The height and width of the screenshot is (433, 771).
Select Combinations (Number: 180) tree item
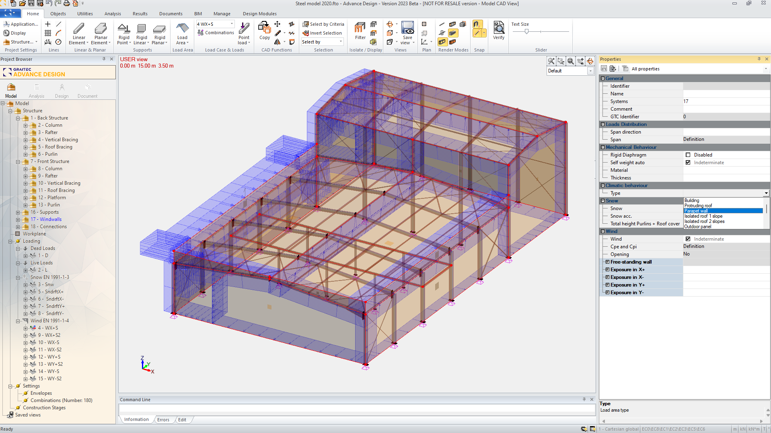tap(61, 400)
